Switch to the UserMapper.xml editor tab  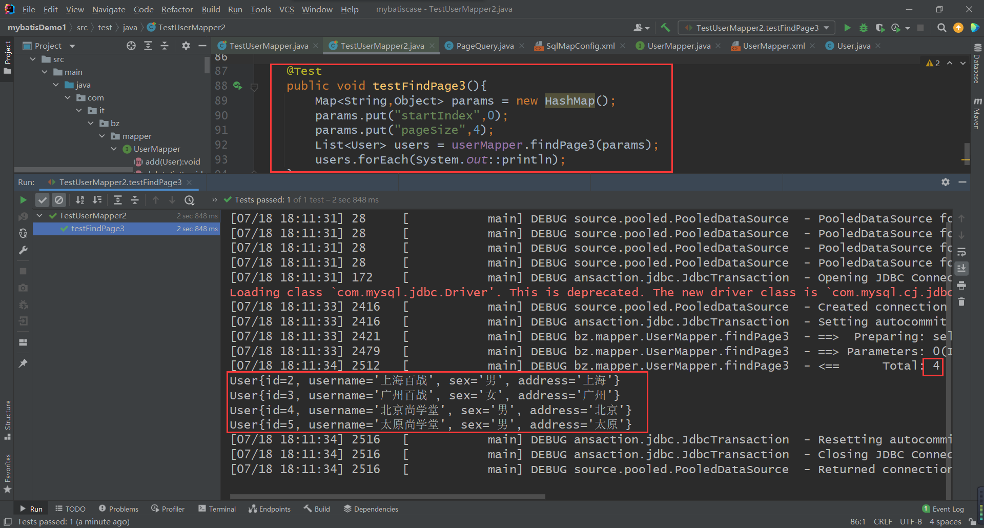coord(773,46)
